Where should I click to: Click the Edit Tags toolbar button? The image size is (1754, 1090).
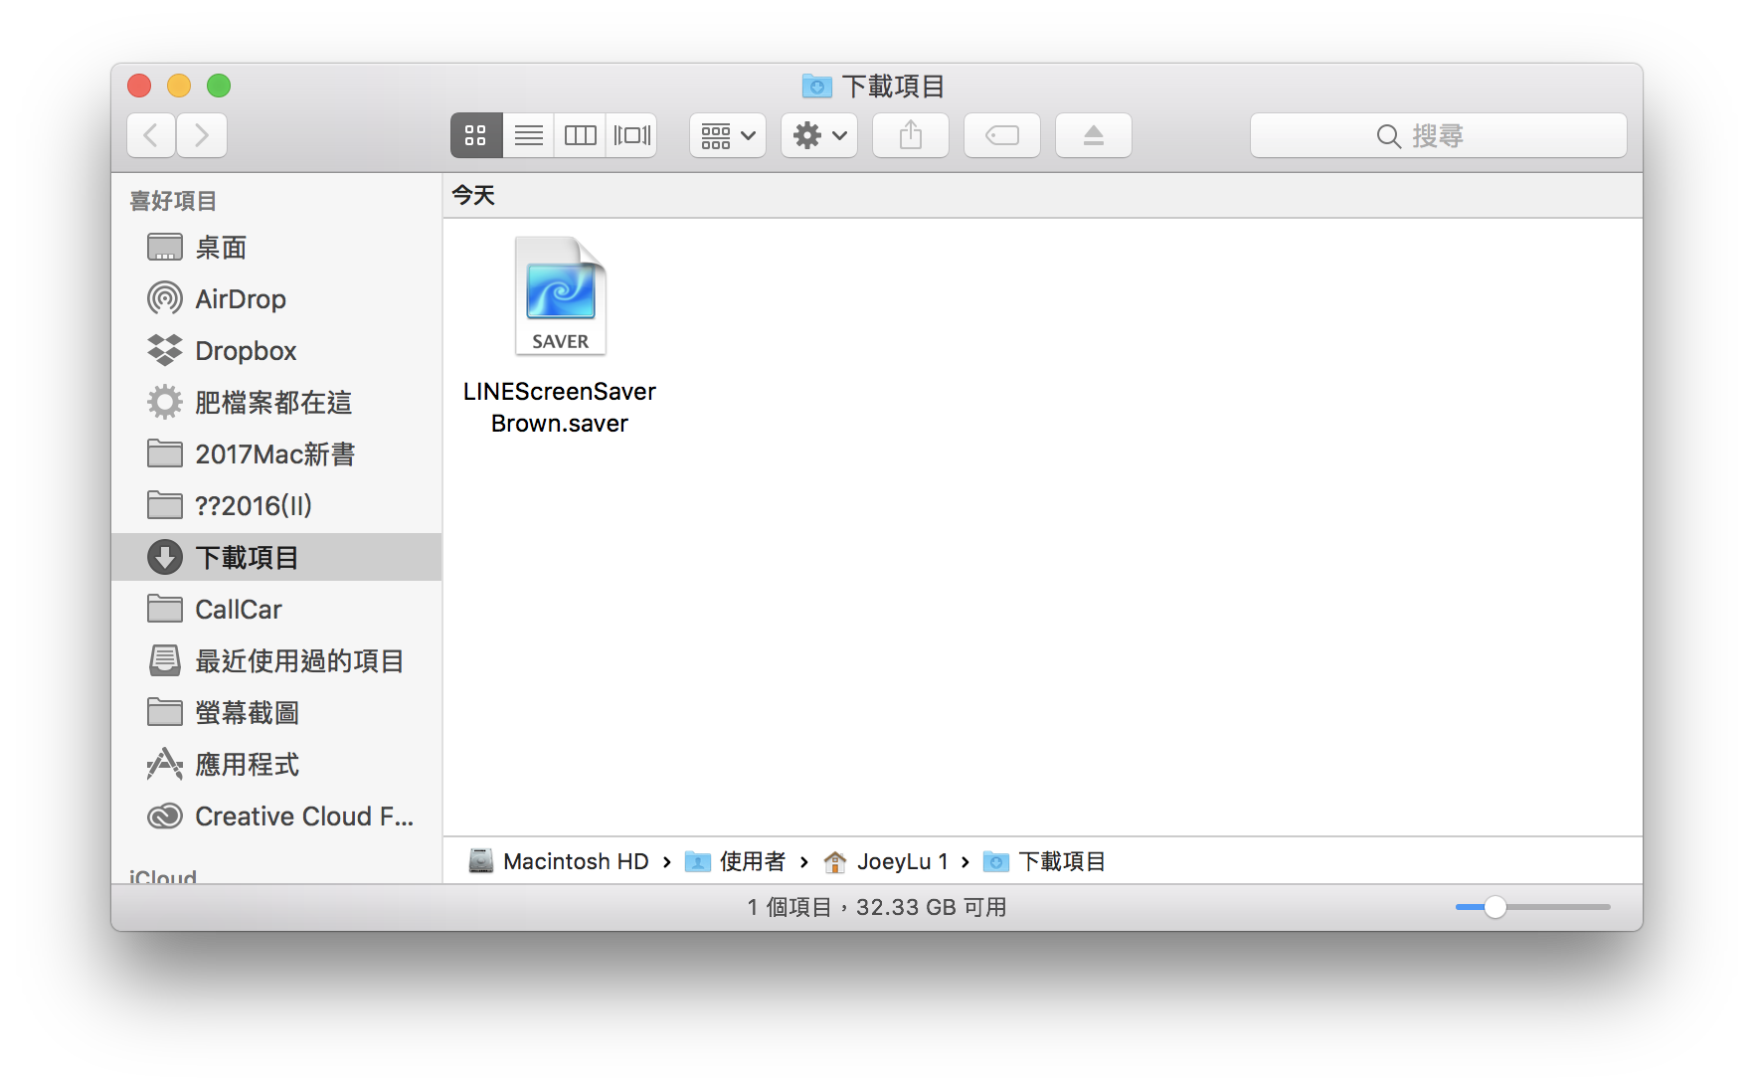coord(1002,135)
